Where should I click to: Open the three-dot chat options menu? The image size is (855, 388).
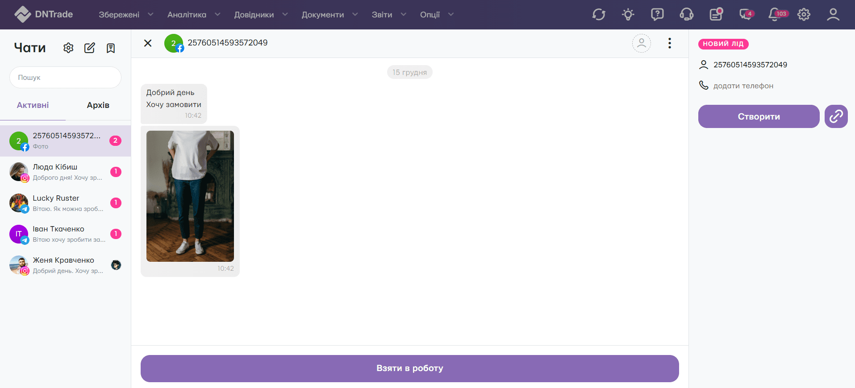669,43
